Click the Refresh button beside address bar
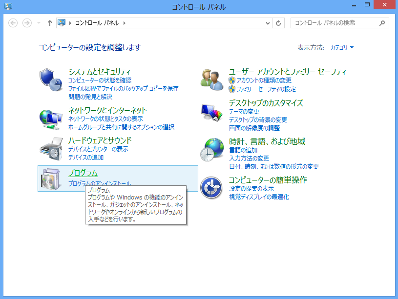This screenshot has height=299, width=398. [x=278, y=23]
